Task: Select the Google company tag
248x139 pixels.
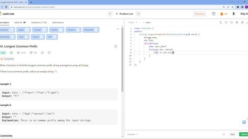Action: (x=40, y=30)
